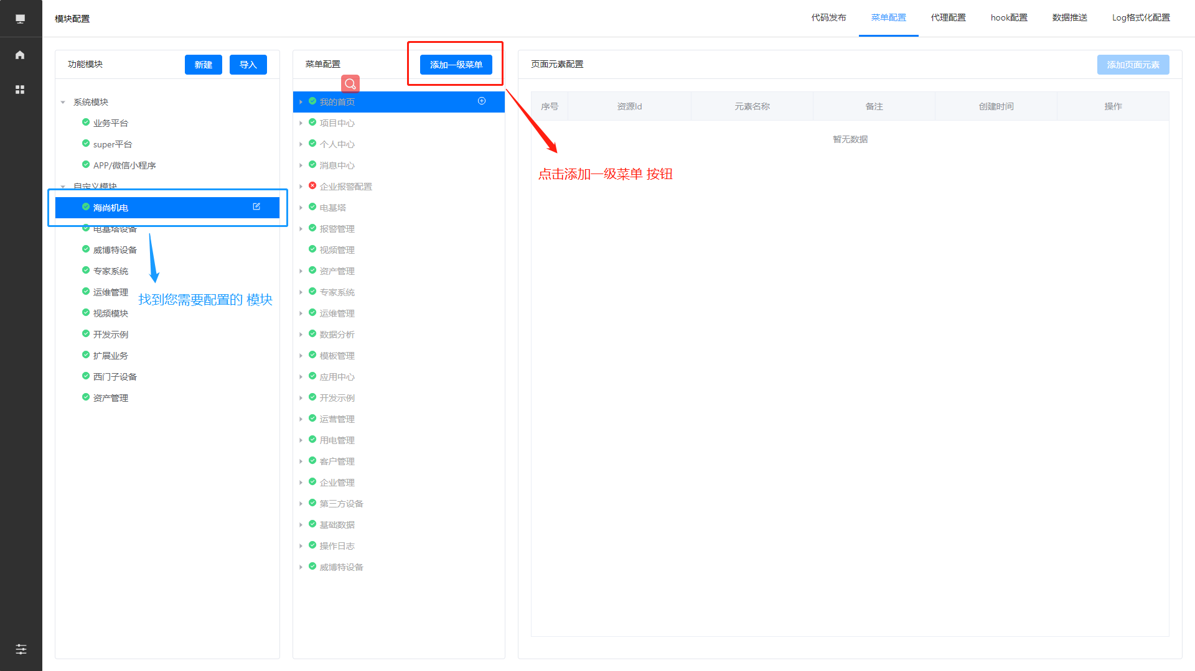Open the home icon in the sidebar

point(20,55)
